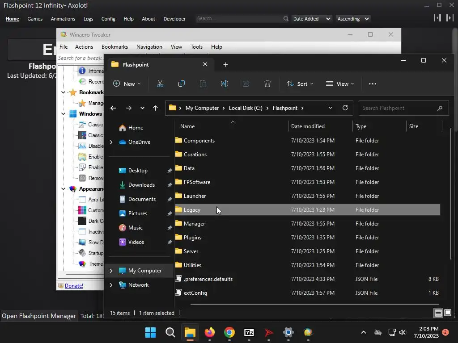Open Winaero Tweaker Tools menu
458x343 pixels.
(x=196, y=47)
